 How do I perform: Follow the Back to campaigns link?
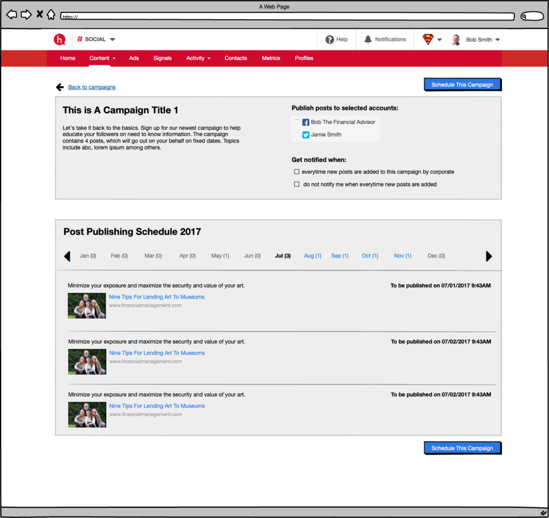(92, 87)
